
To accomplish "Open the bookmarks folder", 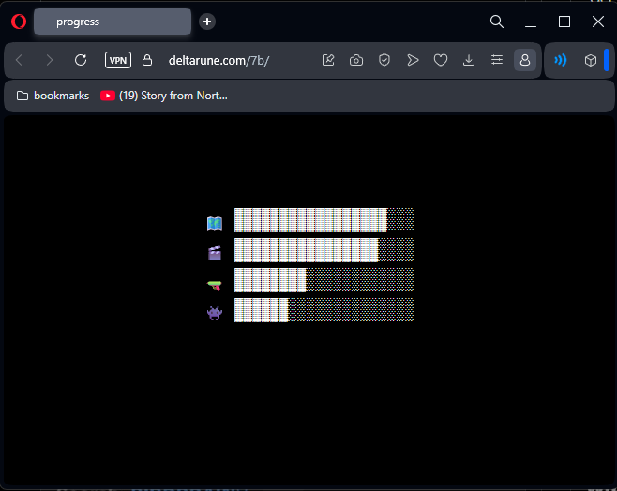I will tap(53, 96).
